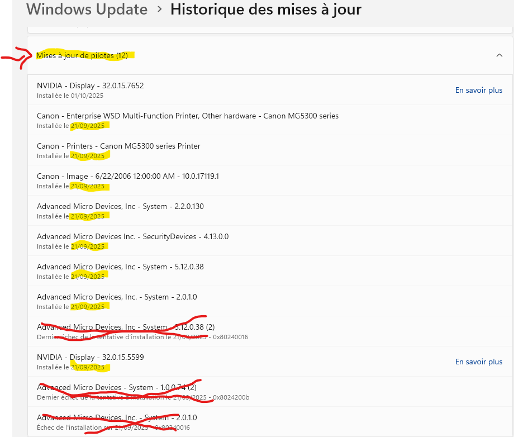The width and height of the screenshot is (514, 437).
Task: Open En savoir plus for NVIDIA 32.0.15.7652
Action: click(479, 90)
